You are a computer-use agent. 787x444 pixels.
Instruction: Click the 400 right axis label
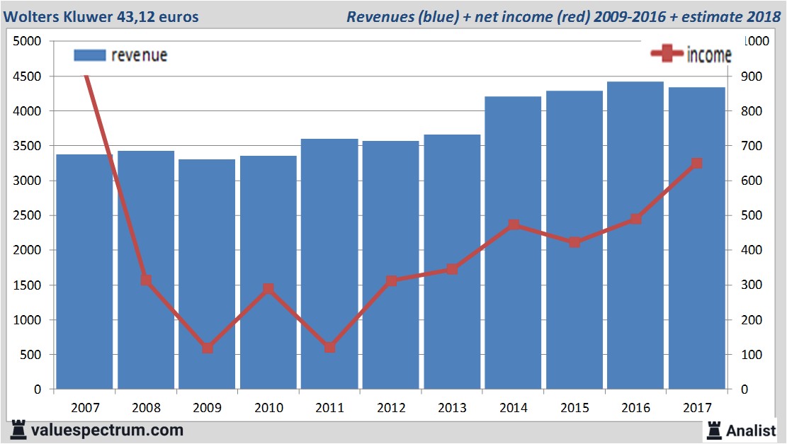[752, 250]
